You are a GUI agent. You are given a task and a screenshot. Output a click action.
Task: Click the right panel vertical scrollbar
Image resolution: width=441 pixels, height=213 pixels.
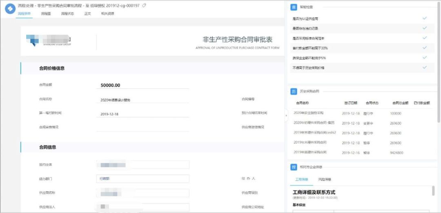[434, 192]
